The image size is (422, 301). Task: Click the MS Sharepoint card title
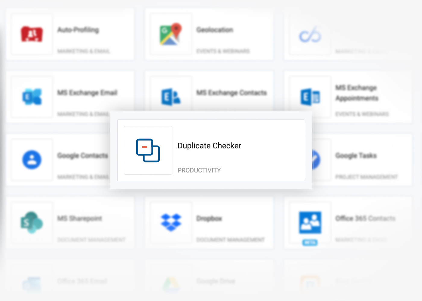(x=80, y=219)
